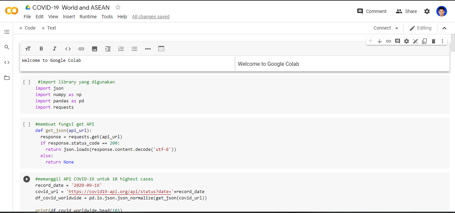
Task: Click the Welcome to Google Colab text editor
Action: [x=128, y=63]
